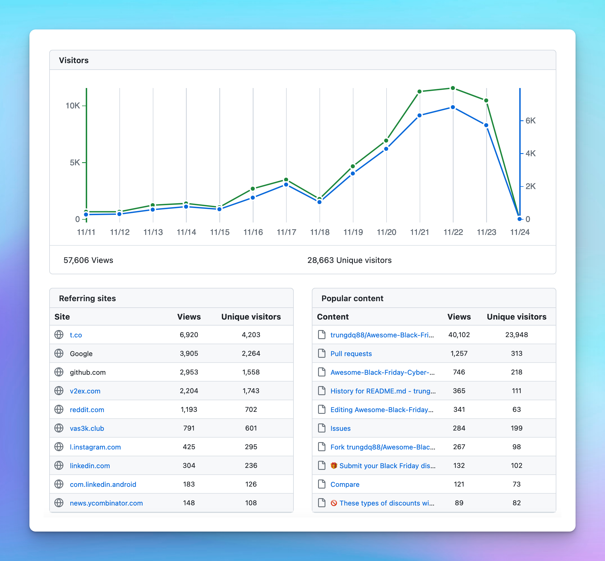Open the t.co referring site link
This screenshot has width=605, height=561.
(76, 335)
